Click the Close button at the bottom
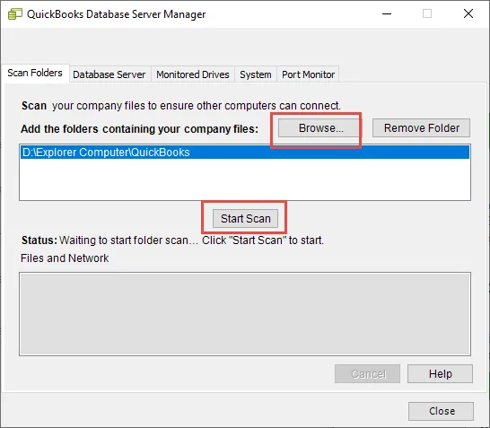490x428 pixels. 442,411
